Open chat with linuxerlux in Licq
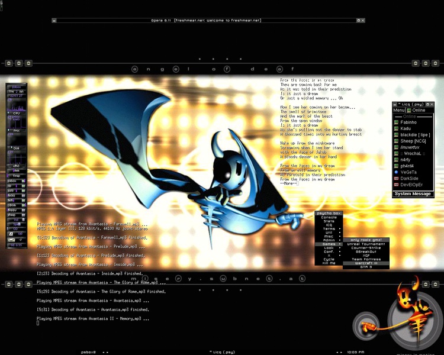Image resolution: width=444 pixels, height=355 pixels. click(410, 147)
